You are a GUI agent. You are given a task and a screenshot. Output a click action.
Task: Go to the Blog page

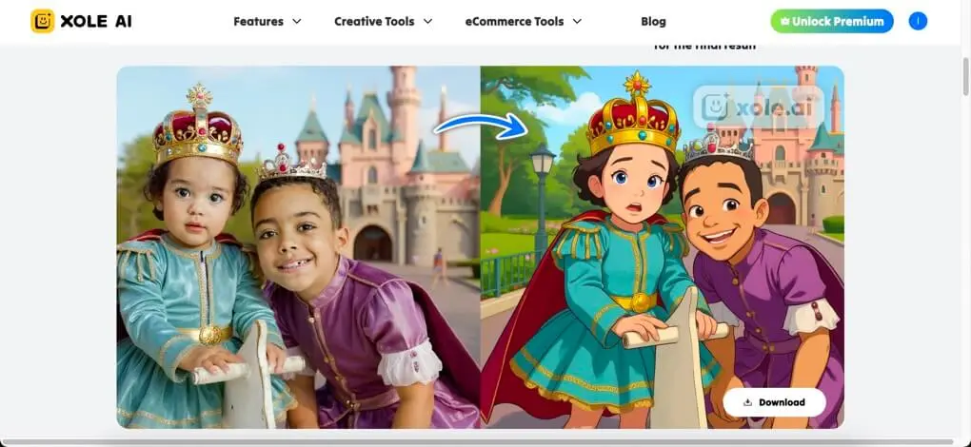(653, 21)
